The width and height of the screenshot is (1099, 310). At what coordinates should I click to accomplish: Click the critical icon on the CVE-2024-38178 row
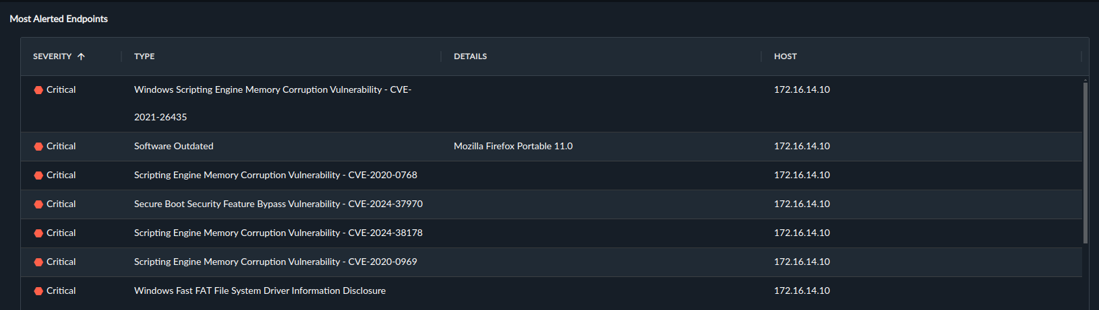(38, 233)
